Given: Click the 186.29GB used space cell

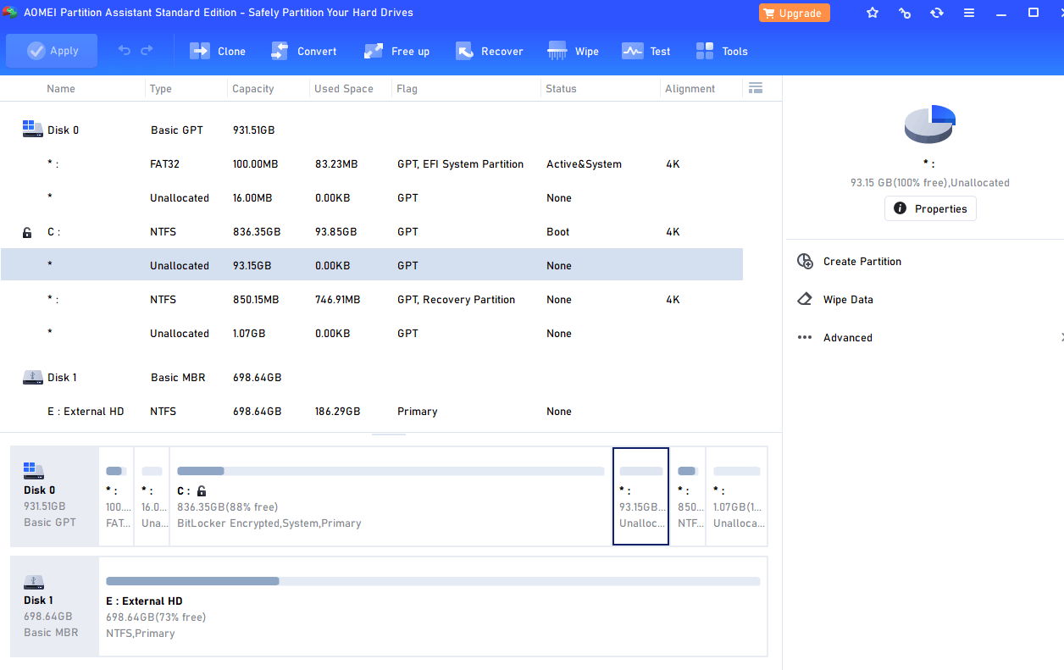Looking at the screenshot, I should [337, 412].
